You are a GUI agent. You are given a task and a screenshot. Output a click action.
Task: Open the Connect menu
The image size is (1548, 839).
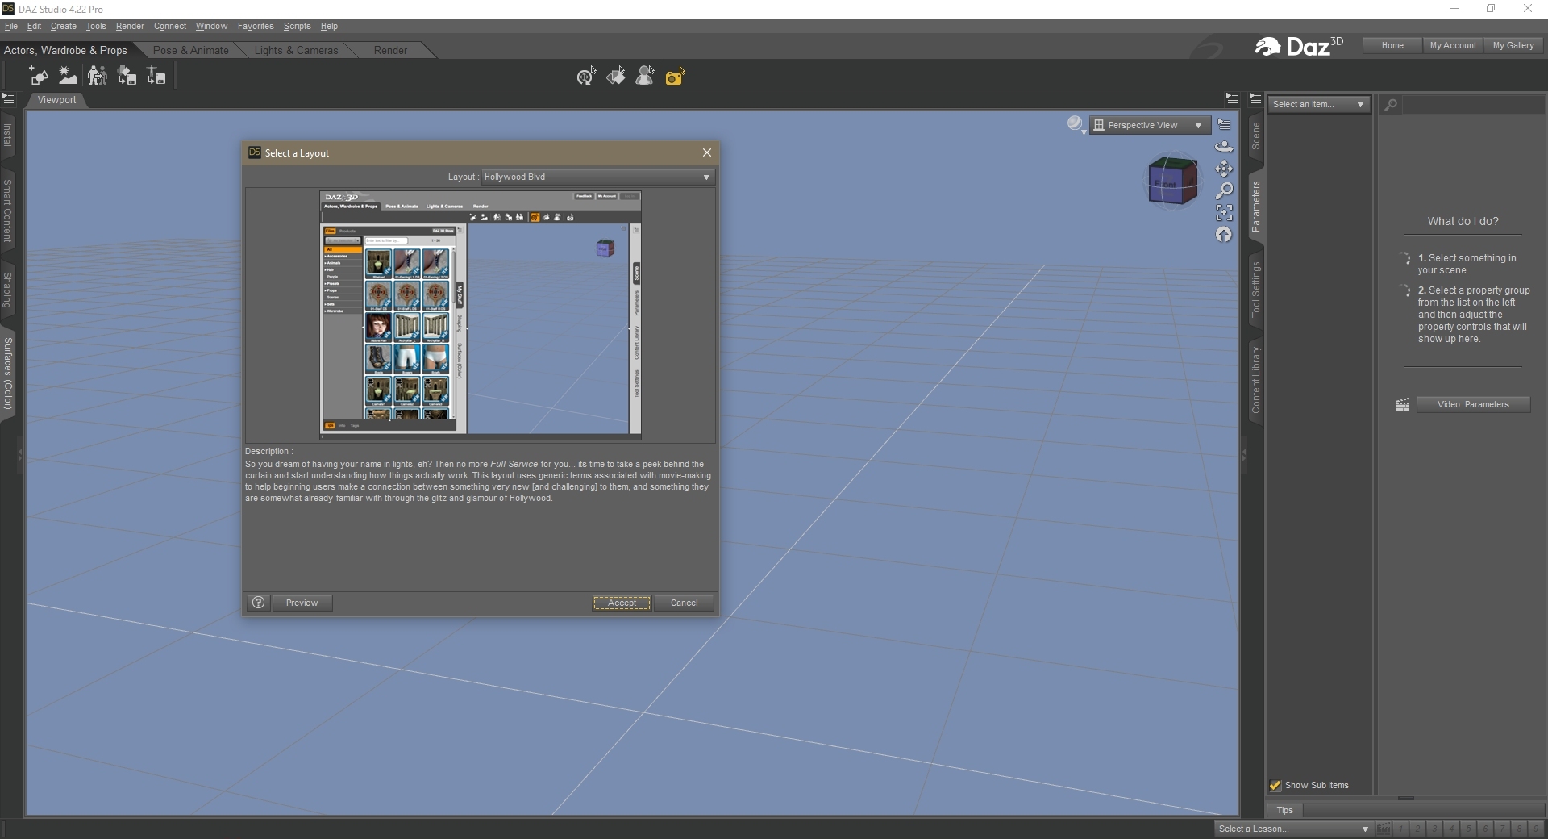pos(170,26)
